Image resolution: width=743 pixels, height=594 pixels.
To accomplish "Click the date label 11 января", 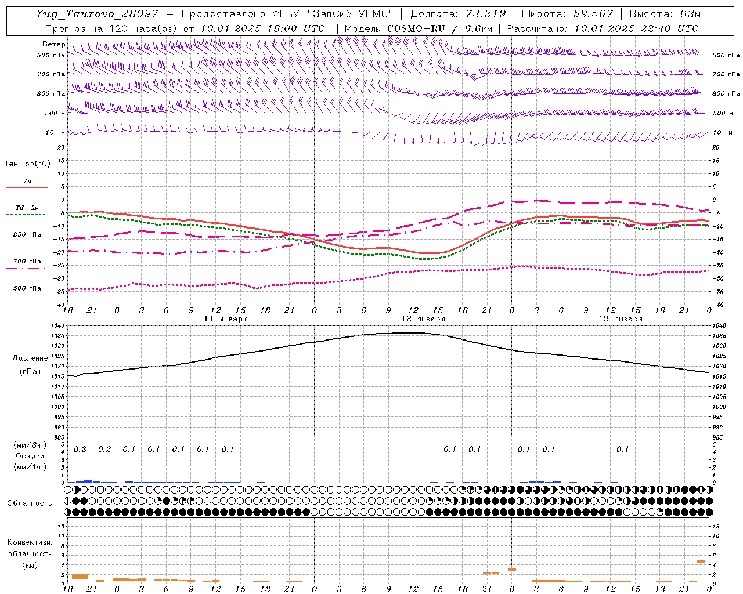I will (226, 319).
